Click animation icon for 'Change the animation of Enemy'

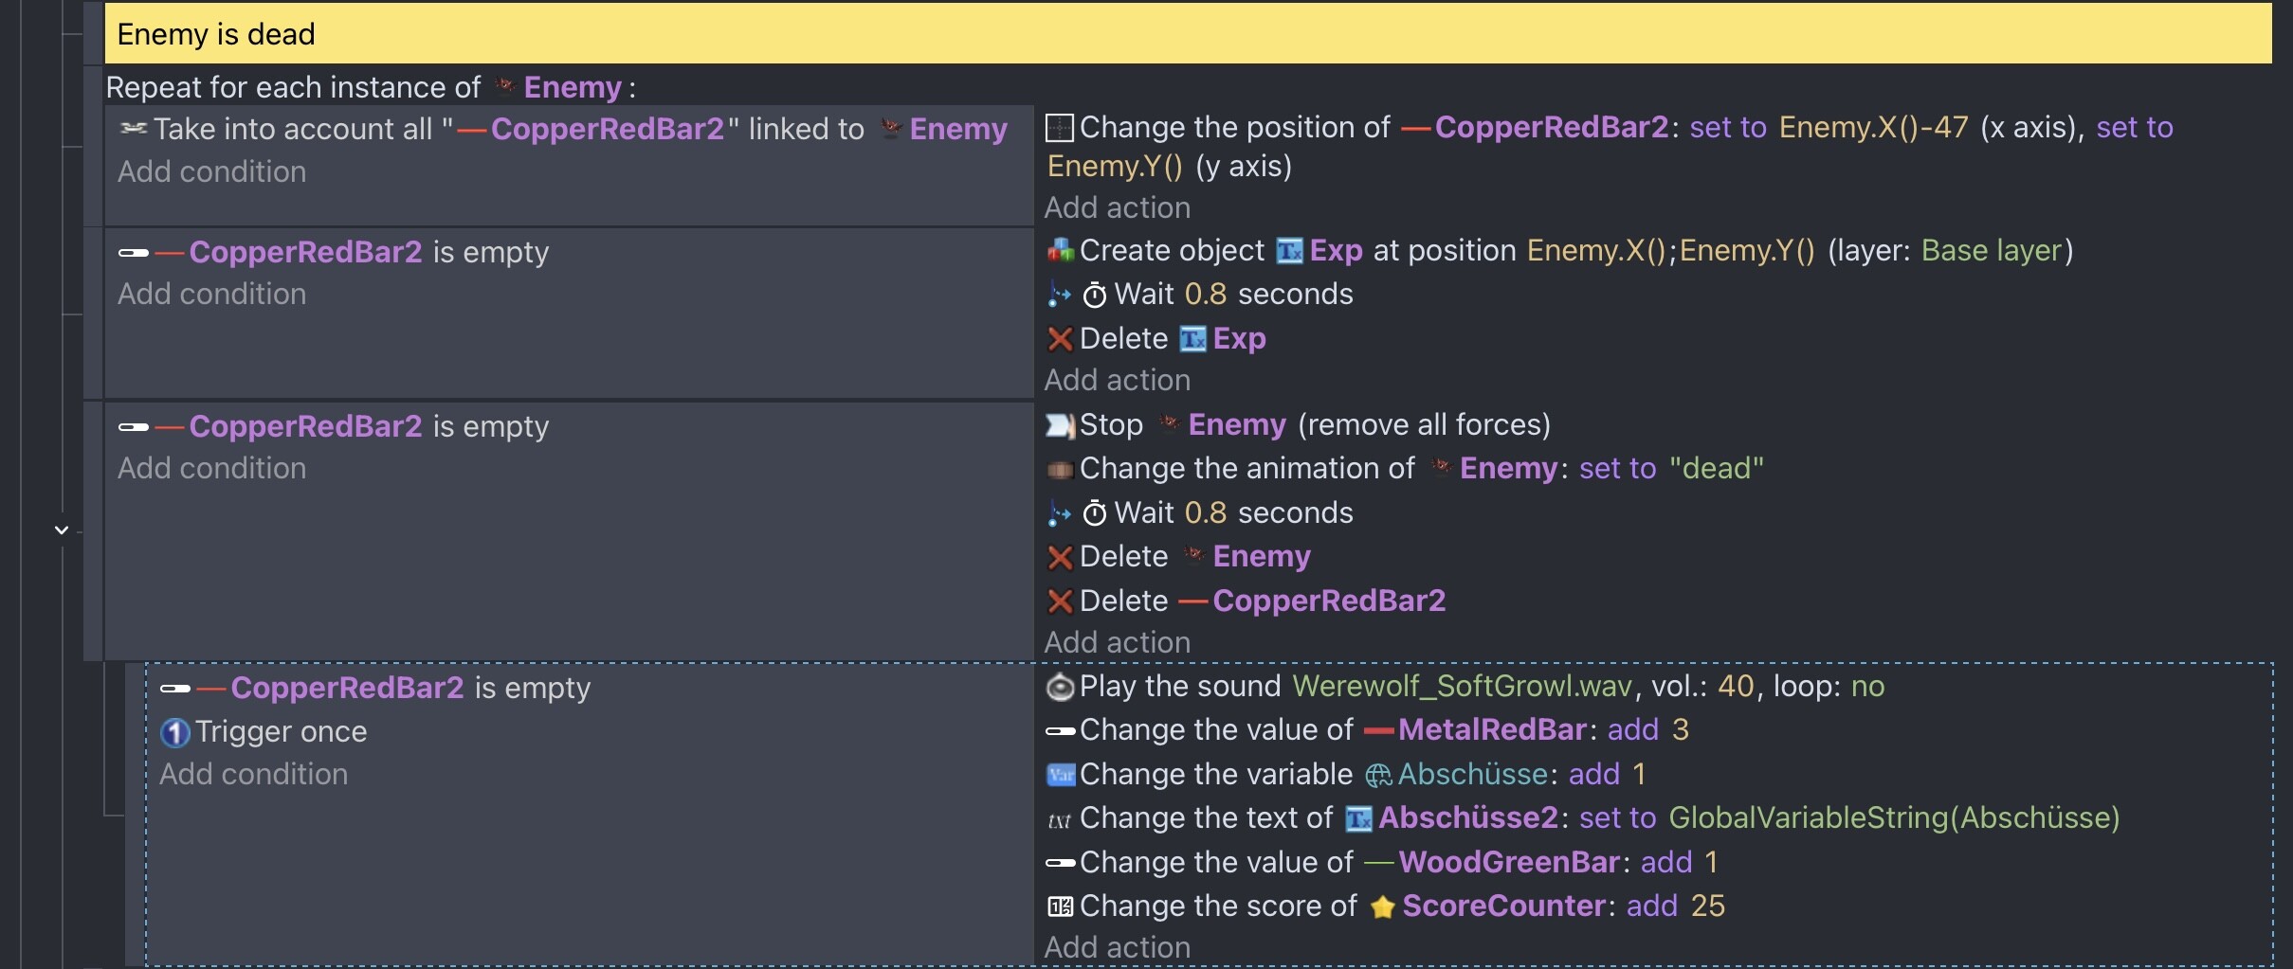pyautogui.click(x=1060, y=469)
